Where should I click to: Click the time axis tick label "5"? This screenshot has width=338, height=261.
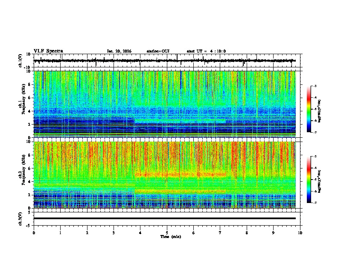(167, 233)
